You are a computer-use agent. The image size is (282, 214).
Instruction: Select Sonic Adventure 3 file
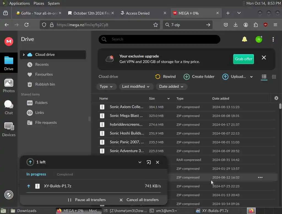pyautogui.click(x=187, y=151)
